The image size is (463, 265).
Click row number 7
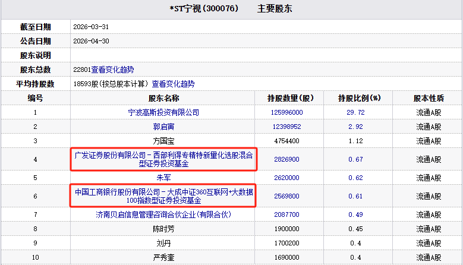click(36, 214)
